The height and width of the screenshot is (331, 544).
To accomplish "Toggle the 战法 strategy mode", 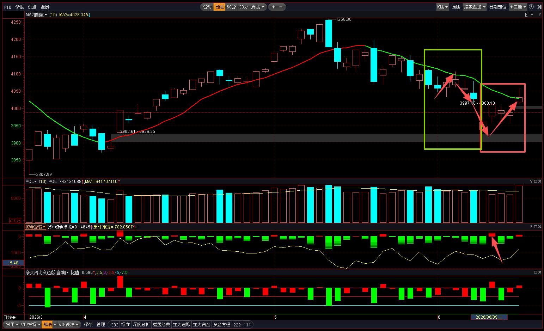I will pos(47,324).
